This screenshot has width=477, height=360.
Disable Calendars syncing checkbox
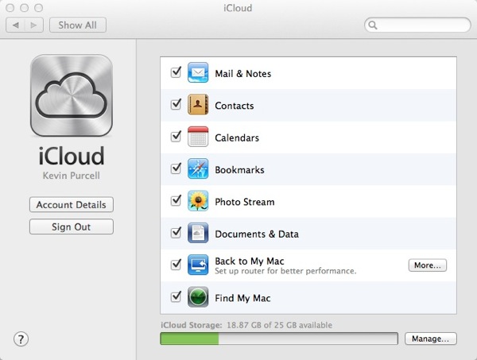coord(176,137)
